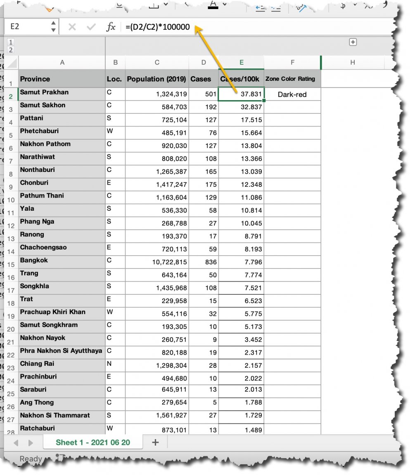Image resolution: width=410 pixels, height=475 pixels.
Task: Select the Nonthaburi cell
Action: point(62,172)
